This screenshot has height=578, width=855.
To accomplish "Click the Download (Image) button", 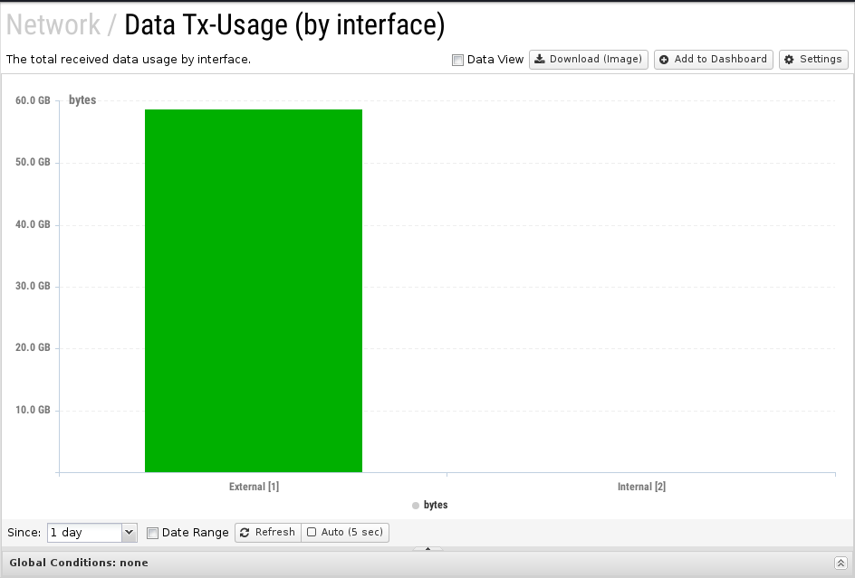I will tap(589, 60).
